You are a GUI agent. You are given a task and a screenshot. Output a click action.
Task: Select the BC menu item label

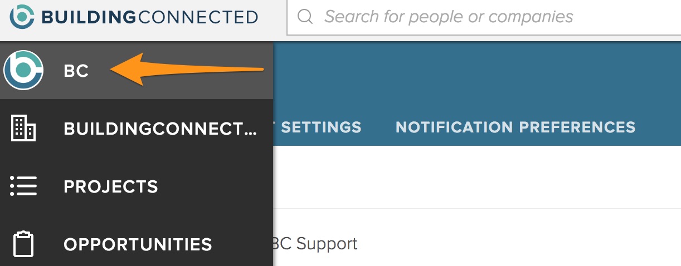[x=76, y=71]
